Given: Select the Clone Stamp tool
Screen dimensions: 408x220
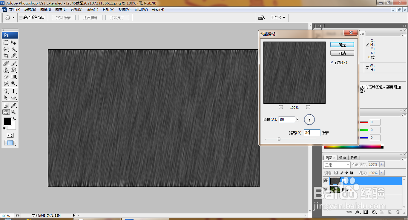Looking at the screenshot, I should coord(6,70).
